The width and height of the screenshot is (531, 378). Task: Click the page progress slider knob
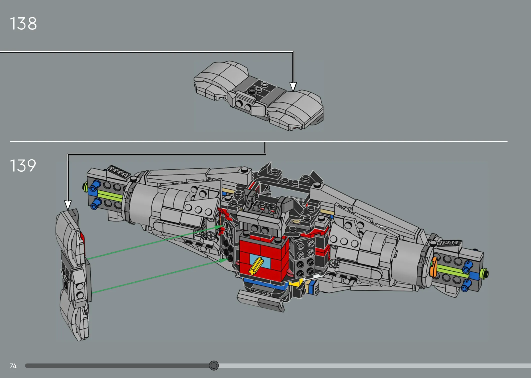[x=214, y=365]
